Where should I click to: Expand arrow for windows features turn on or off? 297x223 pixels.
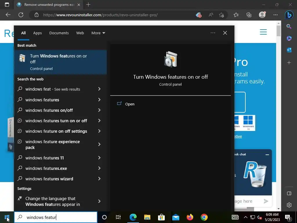click(x=99, y=121)
